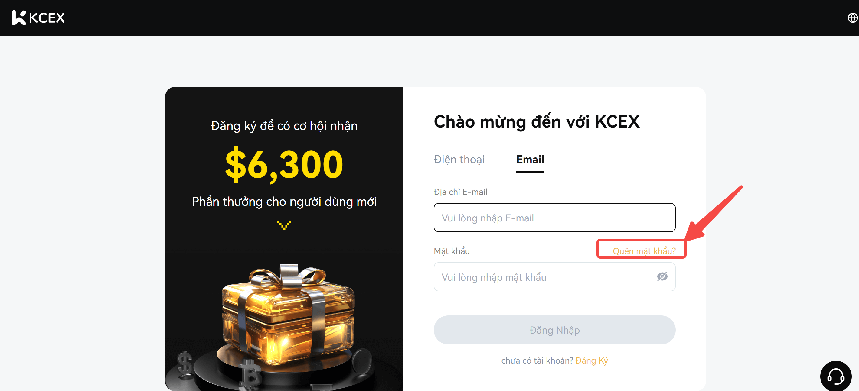Screen dimensions: 859x391
Task: Click the yellow down chevron on promo
Action: (284, 225)
